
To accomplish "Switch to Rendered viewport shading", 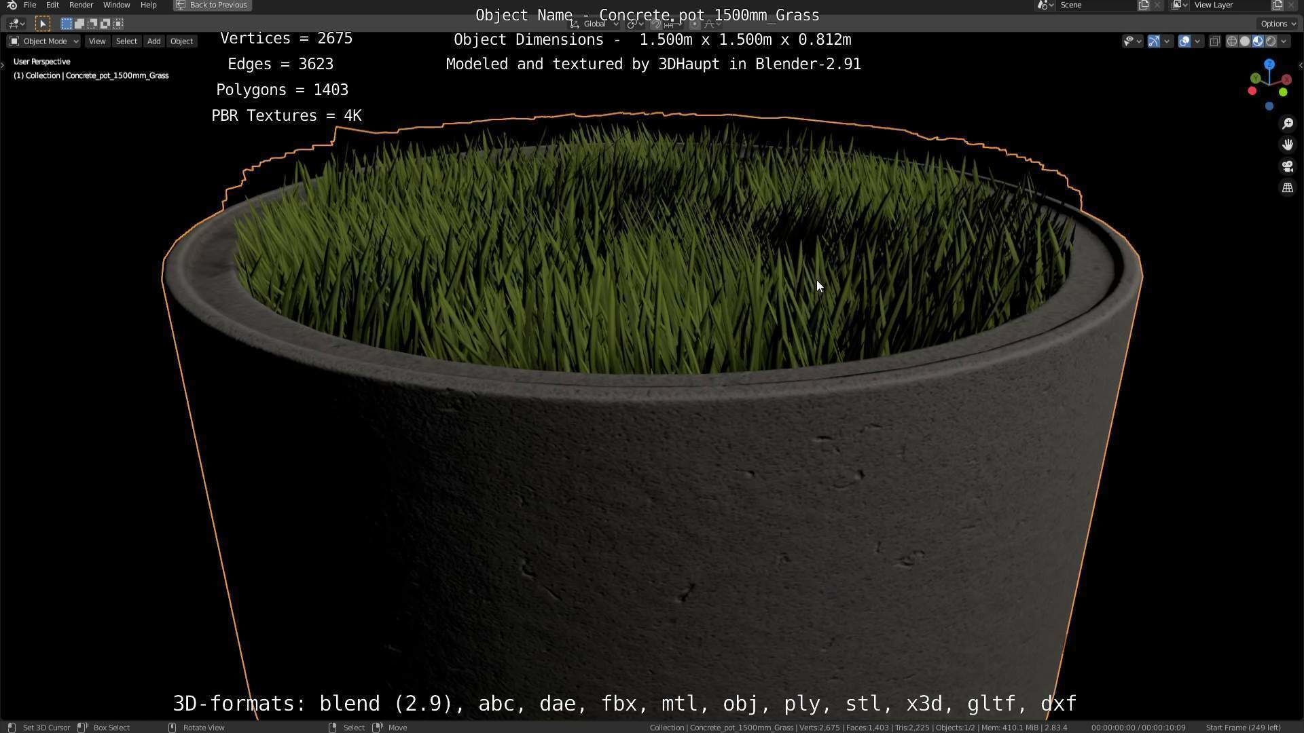I will 1271,41.
